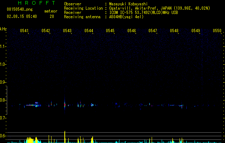Click the 0.9 kHz axis label

point(3,82)
